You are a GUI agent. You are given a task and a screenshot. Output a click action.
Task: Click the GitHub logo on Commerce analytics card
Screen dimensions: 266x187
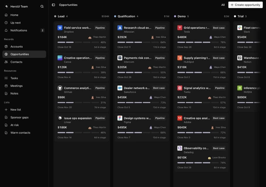pos(60,88)
